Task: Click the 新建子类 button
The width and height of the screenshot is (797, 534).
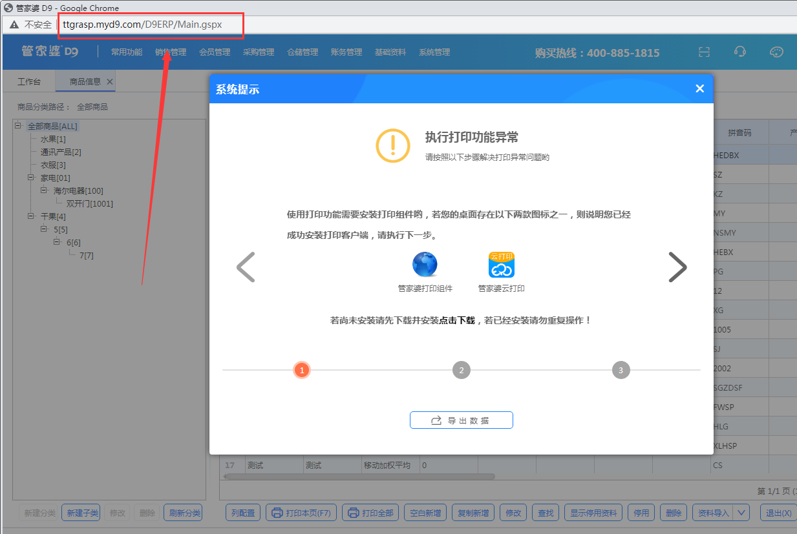Action: pyautogui.click(x=81, y=513)
